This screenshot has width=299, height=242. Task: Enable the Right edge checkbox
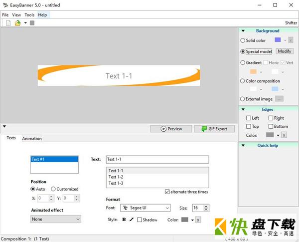pos(271,118)
